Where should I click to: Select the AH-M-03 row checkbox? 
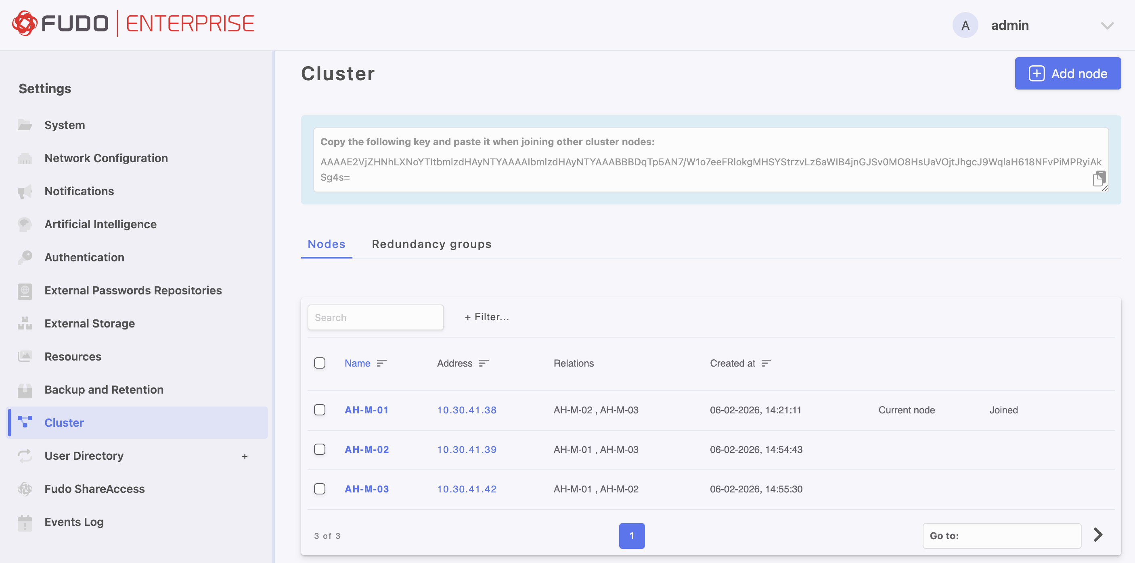[x=319, y=489]
